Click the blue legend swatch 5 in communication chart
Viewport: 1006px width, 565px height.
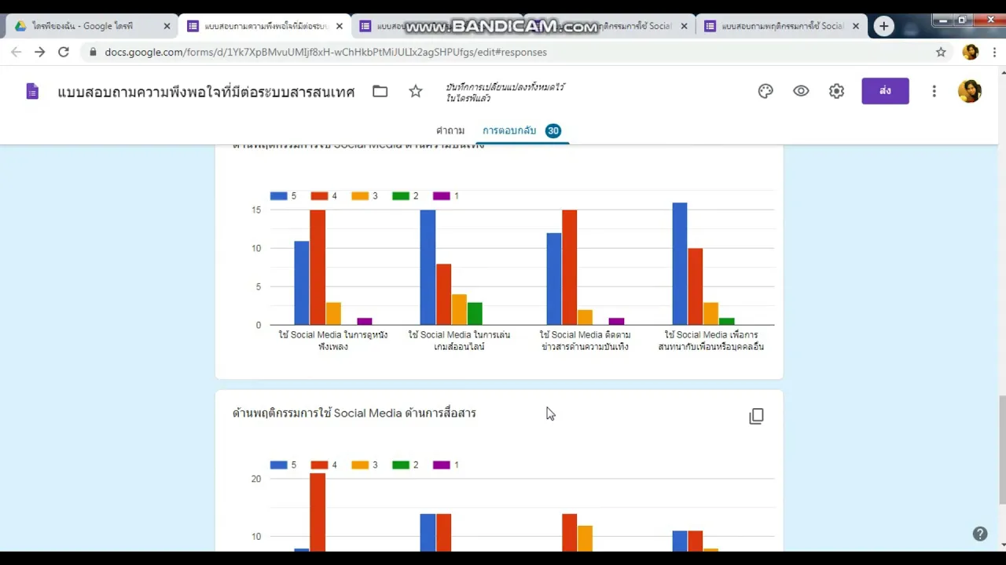[278, 465]
